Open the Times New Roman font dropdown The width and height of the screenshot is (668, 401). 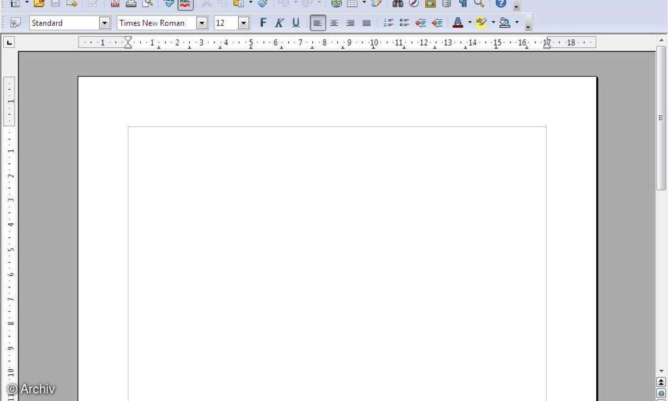pyautogui.click(x=202, y=23)
